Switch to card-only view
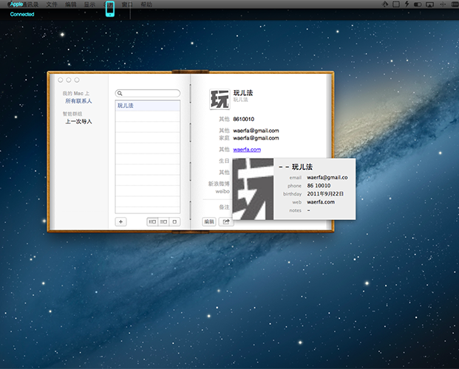The width and height of the screenshot is (459, 369). tap(174, 221)
